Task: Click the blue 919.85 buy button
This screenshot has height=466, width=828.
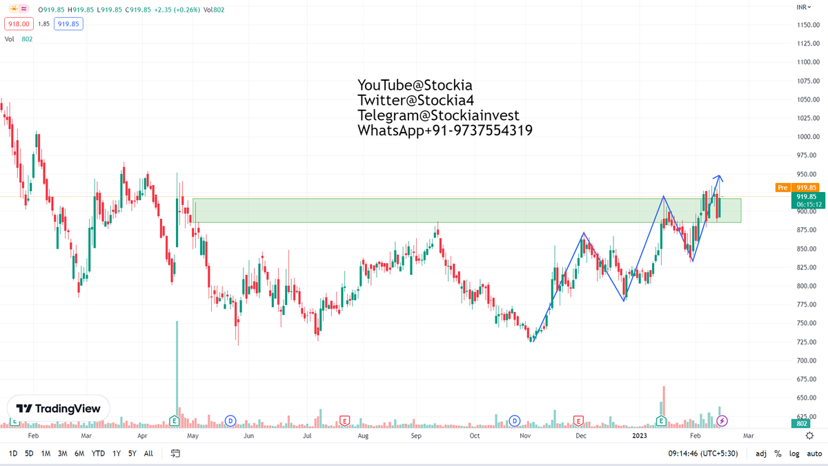Action: [x=69, y=23]
